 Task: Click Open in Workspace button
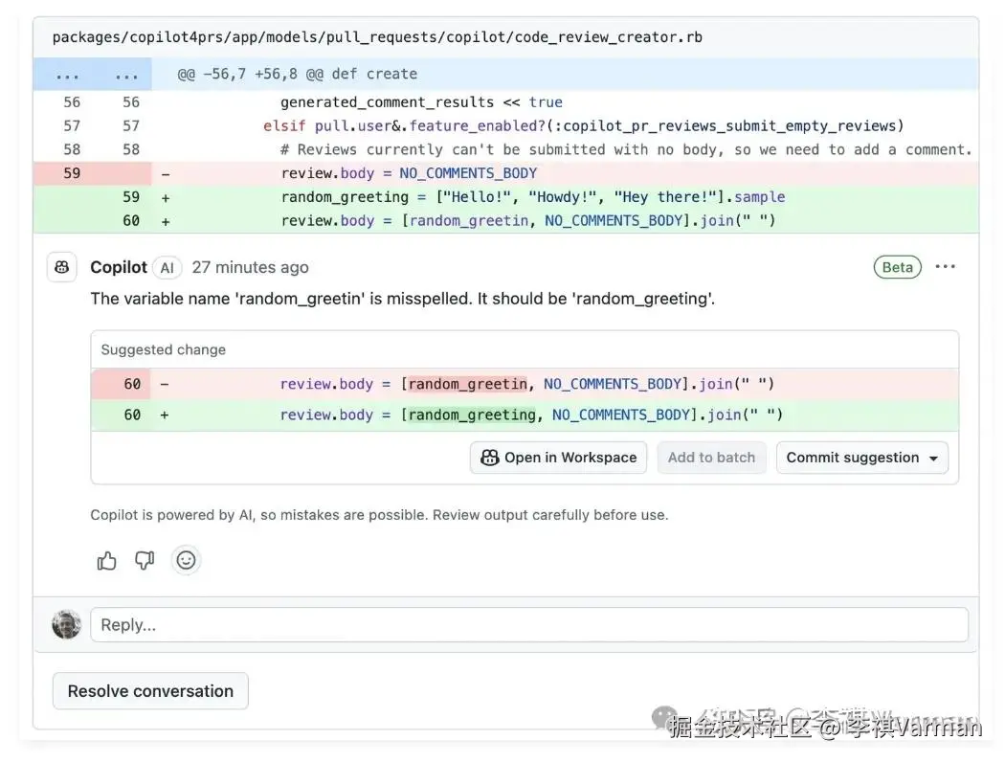558,458
